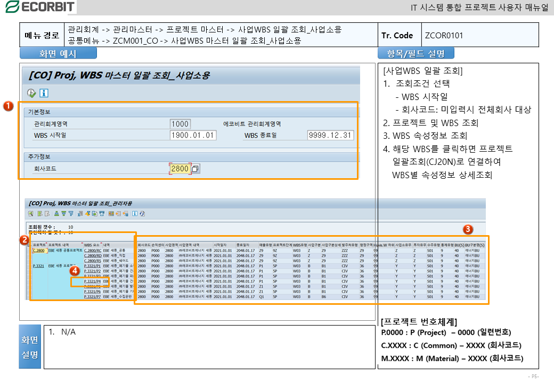The image size is (554, 383).
Task: Open project link C.2800
Action: [38, 250]
